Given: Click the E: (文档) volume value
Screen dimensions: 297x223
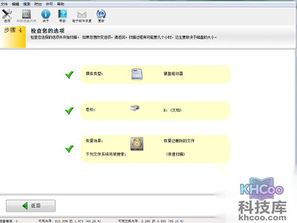Looking at the screenshot, I should pos(172,110).
